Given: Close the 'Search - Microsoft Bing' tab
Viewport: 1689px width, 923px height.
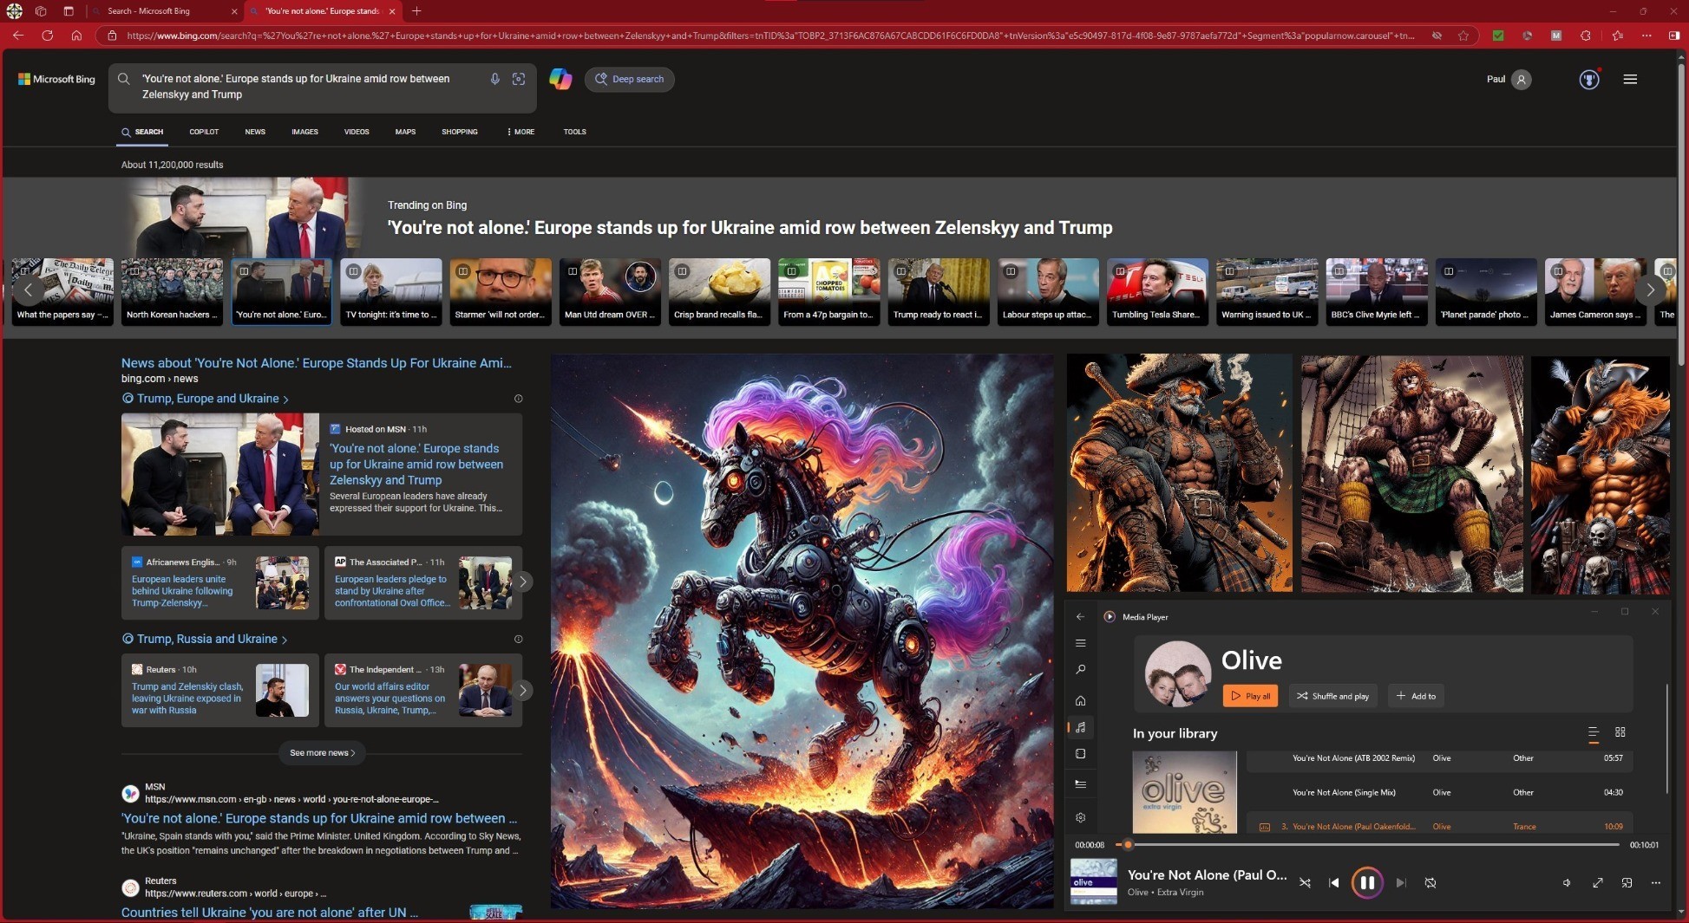Looking at the screenshot, I should pos(234,11).
